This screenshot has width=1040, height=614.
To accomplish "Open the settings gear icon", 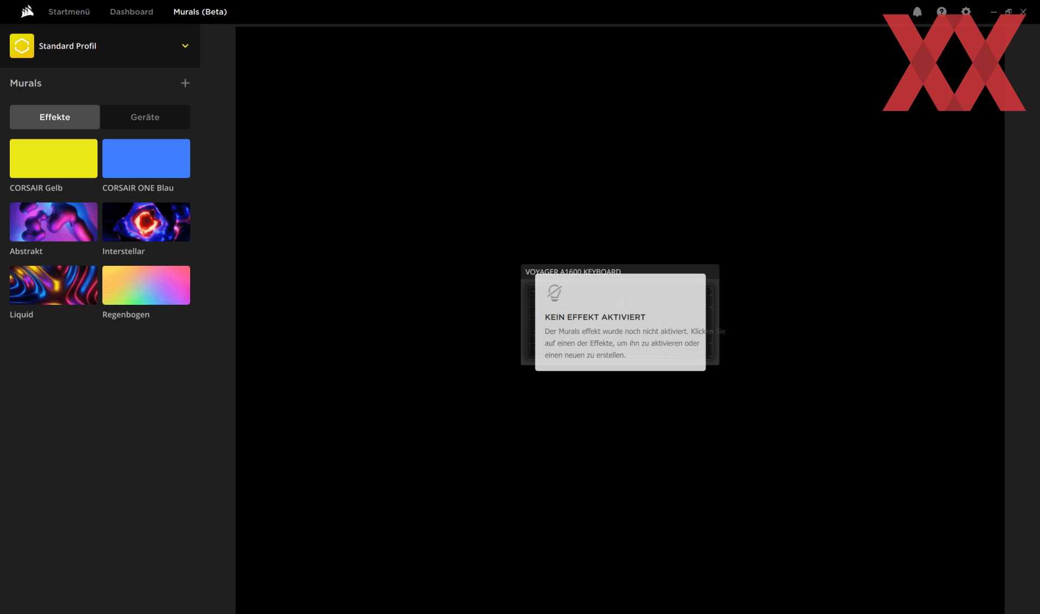I will coord(966,11).
